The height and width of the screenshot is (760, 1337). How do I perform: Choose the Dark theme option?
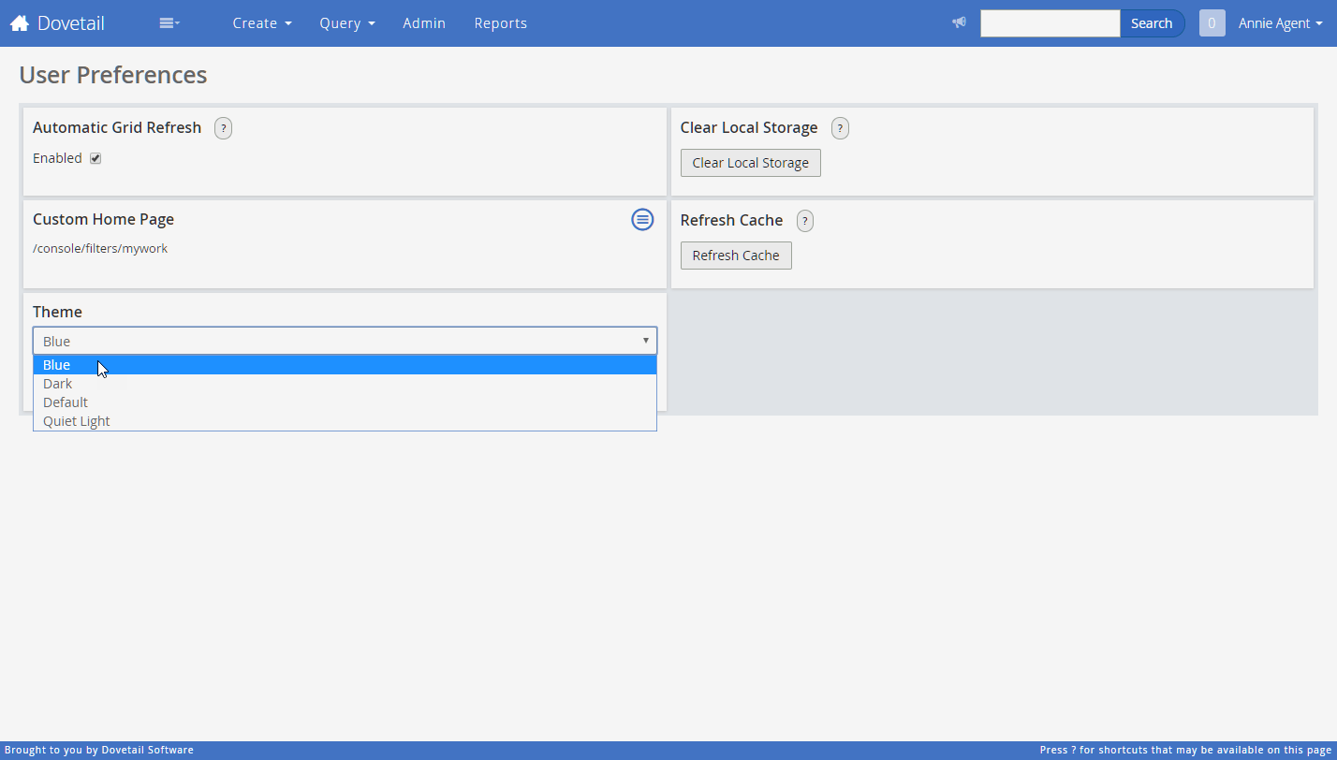[345, 384]
